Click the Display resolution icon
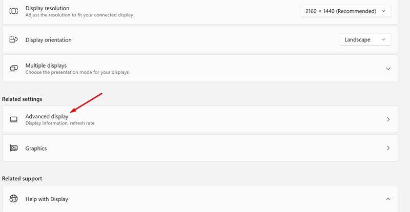 pyautogui.click(x=13, y=11)
